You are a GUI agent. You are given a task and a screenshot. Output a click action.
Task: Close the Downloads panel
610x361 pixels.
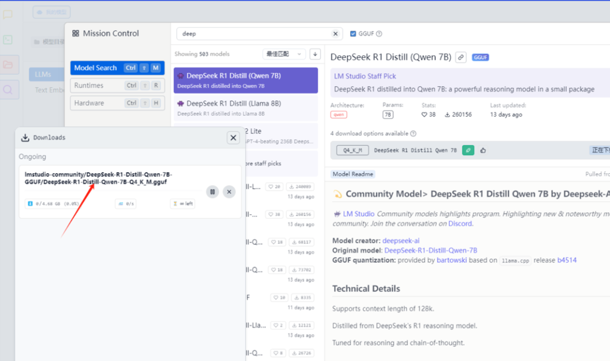point(234,137)
